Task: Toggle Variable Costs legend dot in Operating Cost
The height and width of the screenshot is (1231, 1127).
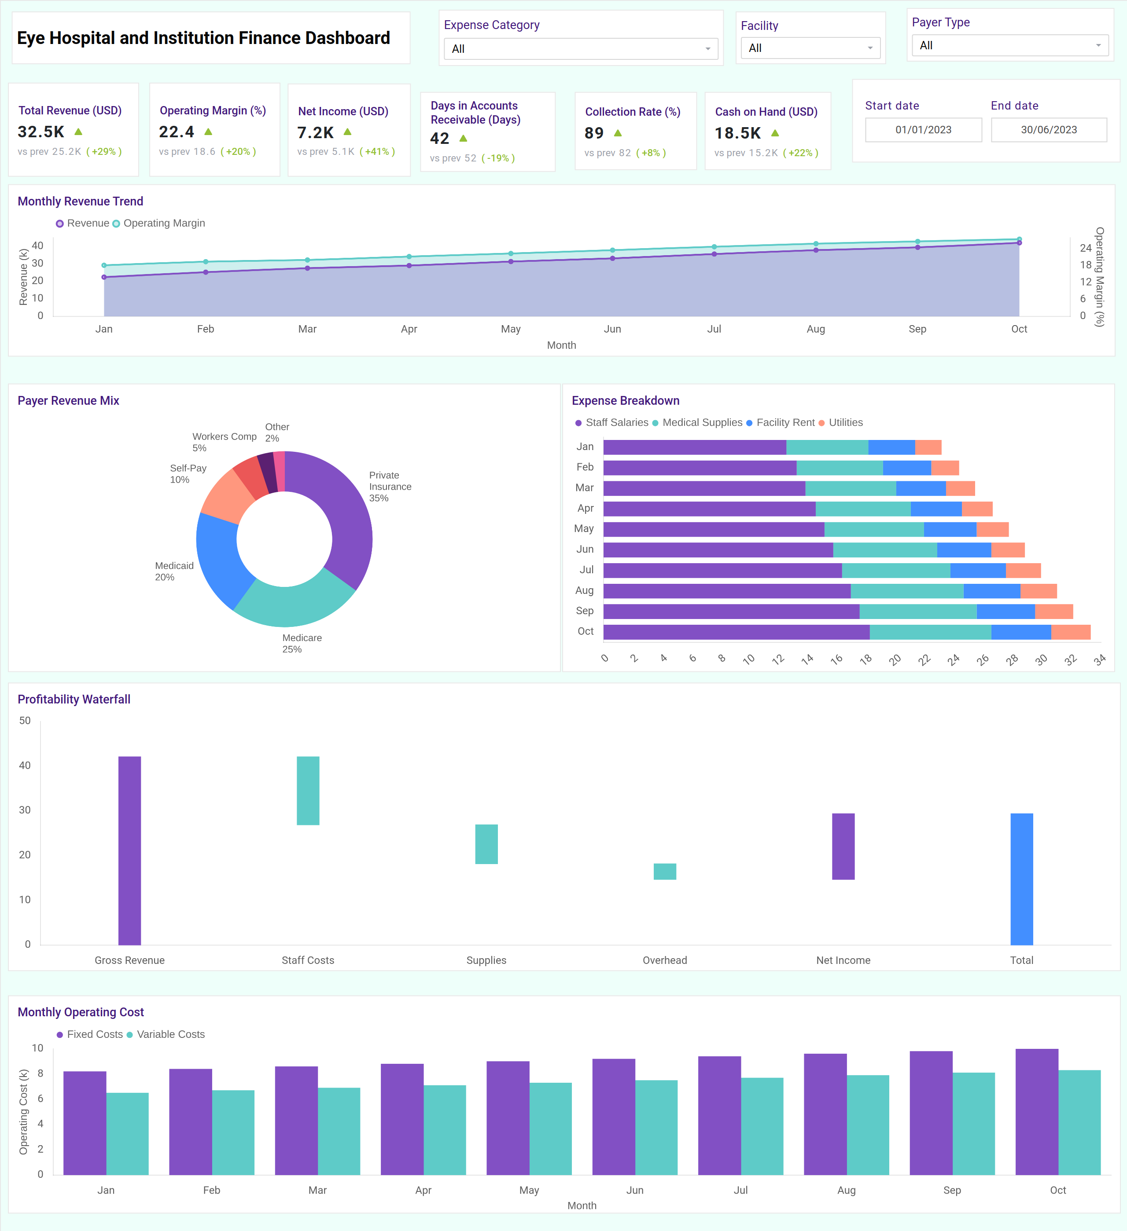Action: [129, 1035]
